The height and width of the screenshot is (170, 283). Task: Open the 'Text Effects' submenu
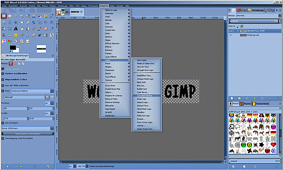[x=115, y=77]
